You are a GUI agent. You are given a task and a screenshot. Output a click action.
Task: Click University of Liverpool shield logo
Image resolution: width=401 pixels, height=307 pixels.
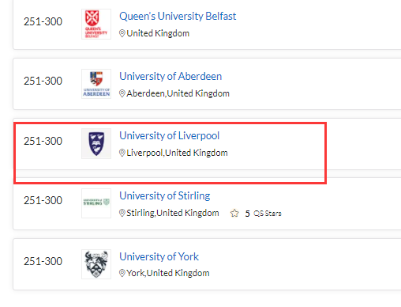96,144
